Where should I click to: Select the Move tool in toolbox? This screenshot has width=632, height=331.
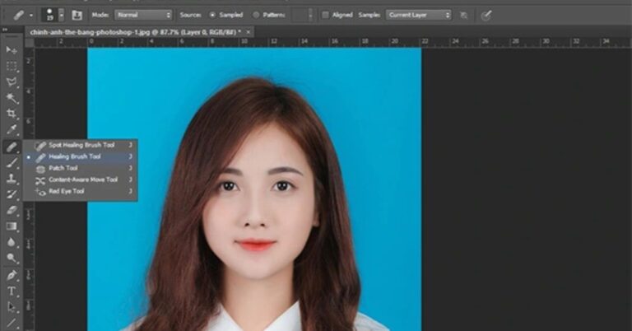[12, 51]
